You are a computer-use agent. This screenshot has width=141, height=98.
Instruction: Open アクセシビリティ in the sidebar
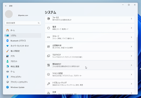tap(23, 77)
